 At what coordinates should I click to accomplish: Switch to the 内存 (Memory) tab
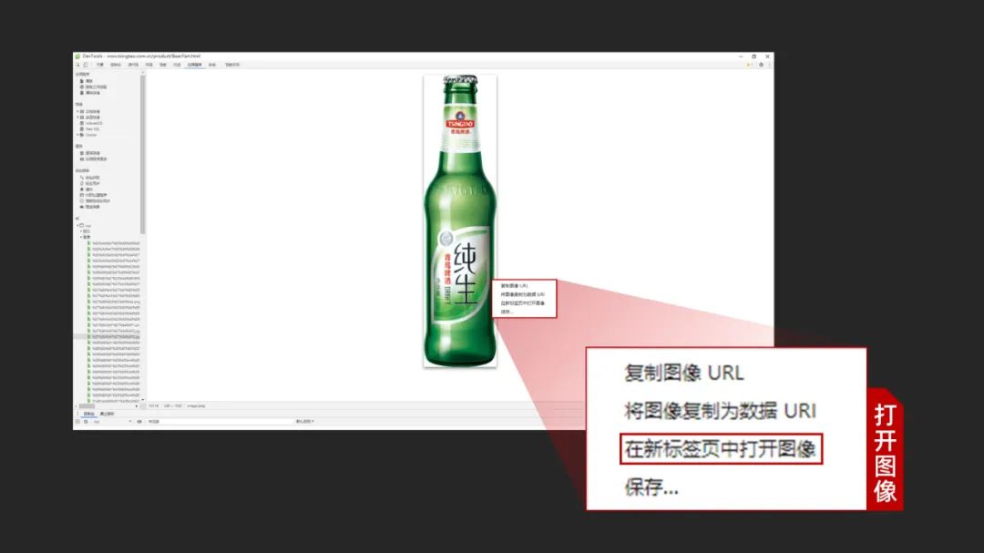(x=177, y=65)
